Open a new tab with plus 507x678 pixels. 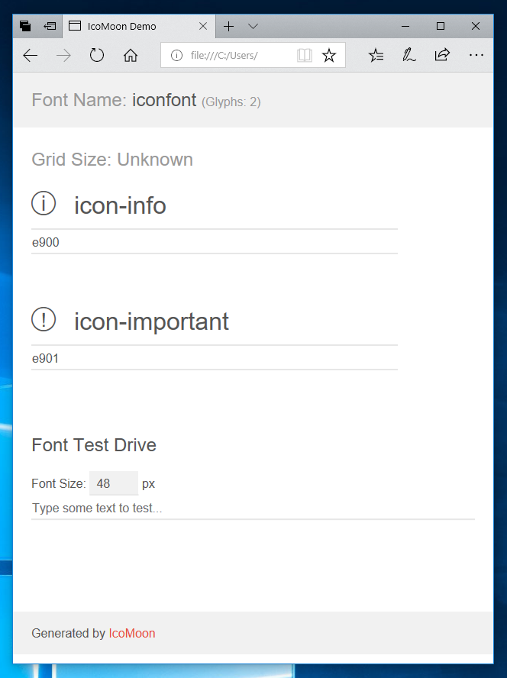[229, 27]
